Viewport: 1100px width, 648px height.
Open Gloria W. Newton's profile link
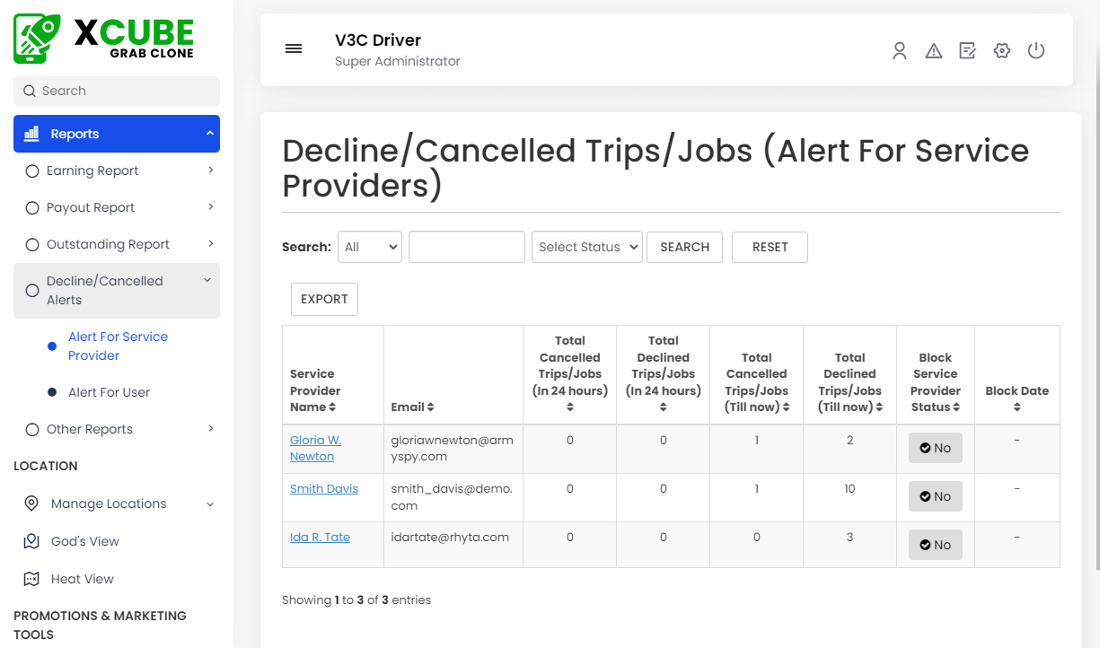(315, 447)
